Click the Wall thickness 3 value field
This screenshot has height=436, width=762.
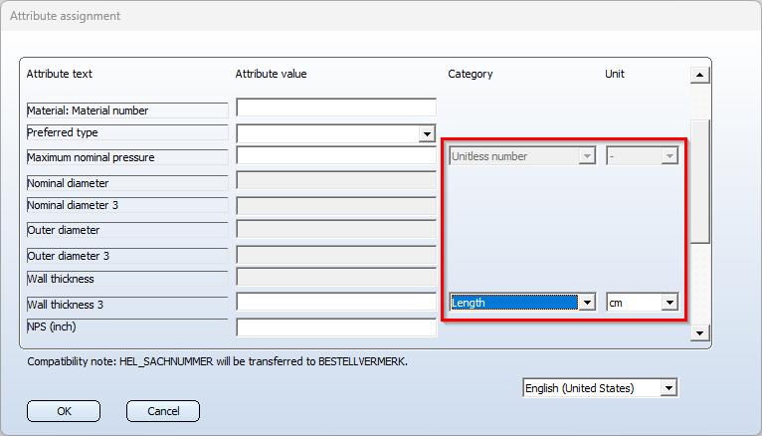tap(336, 302)
